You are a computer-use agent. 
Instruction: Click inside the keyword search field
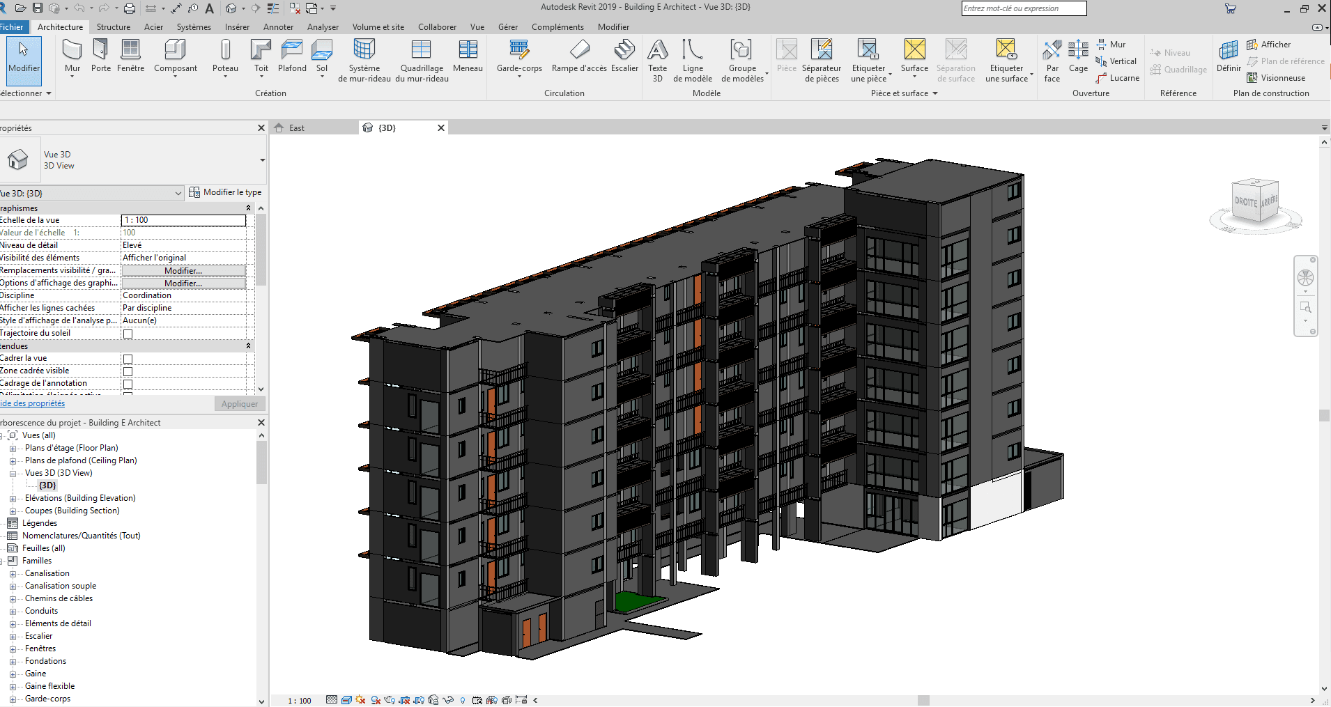pos(1023,8)
